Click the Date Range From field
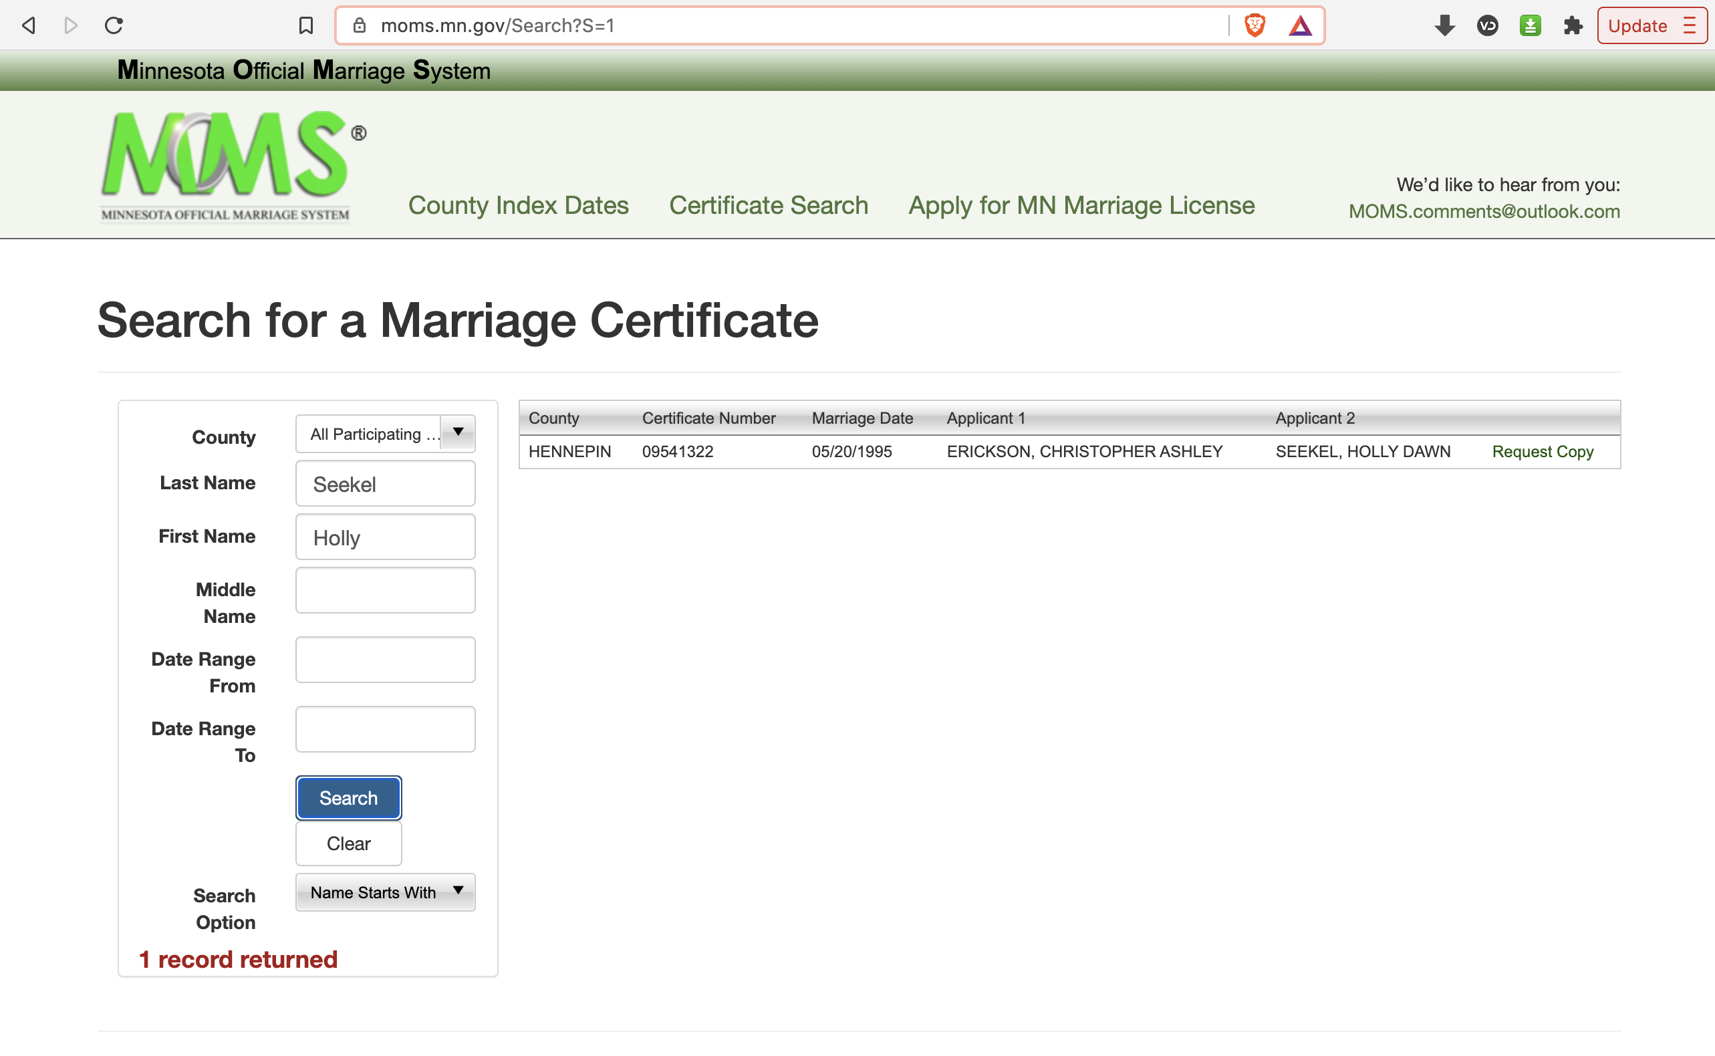Screen dimensions: 1715x1056 click(386, 659)
